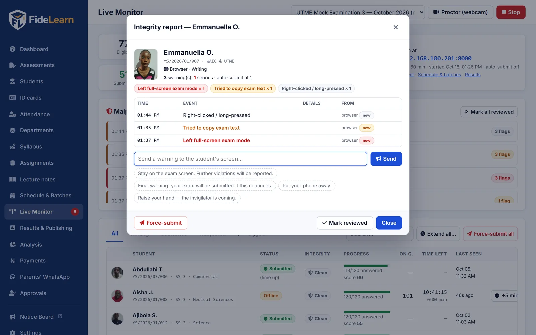Image resolution: width=536 pixels, height=335 pixels.
Task: Sort by the TIME LEFT column header
Action: [x=434, y=254]
